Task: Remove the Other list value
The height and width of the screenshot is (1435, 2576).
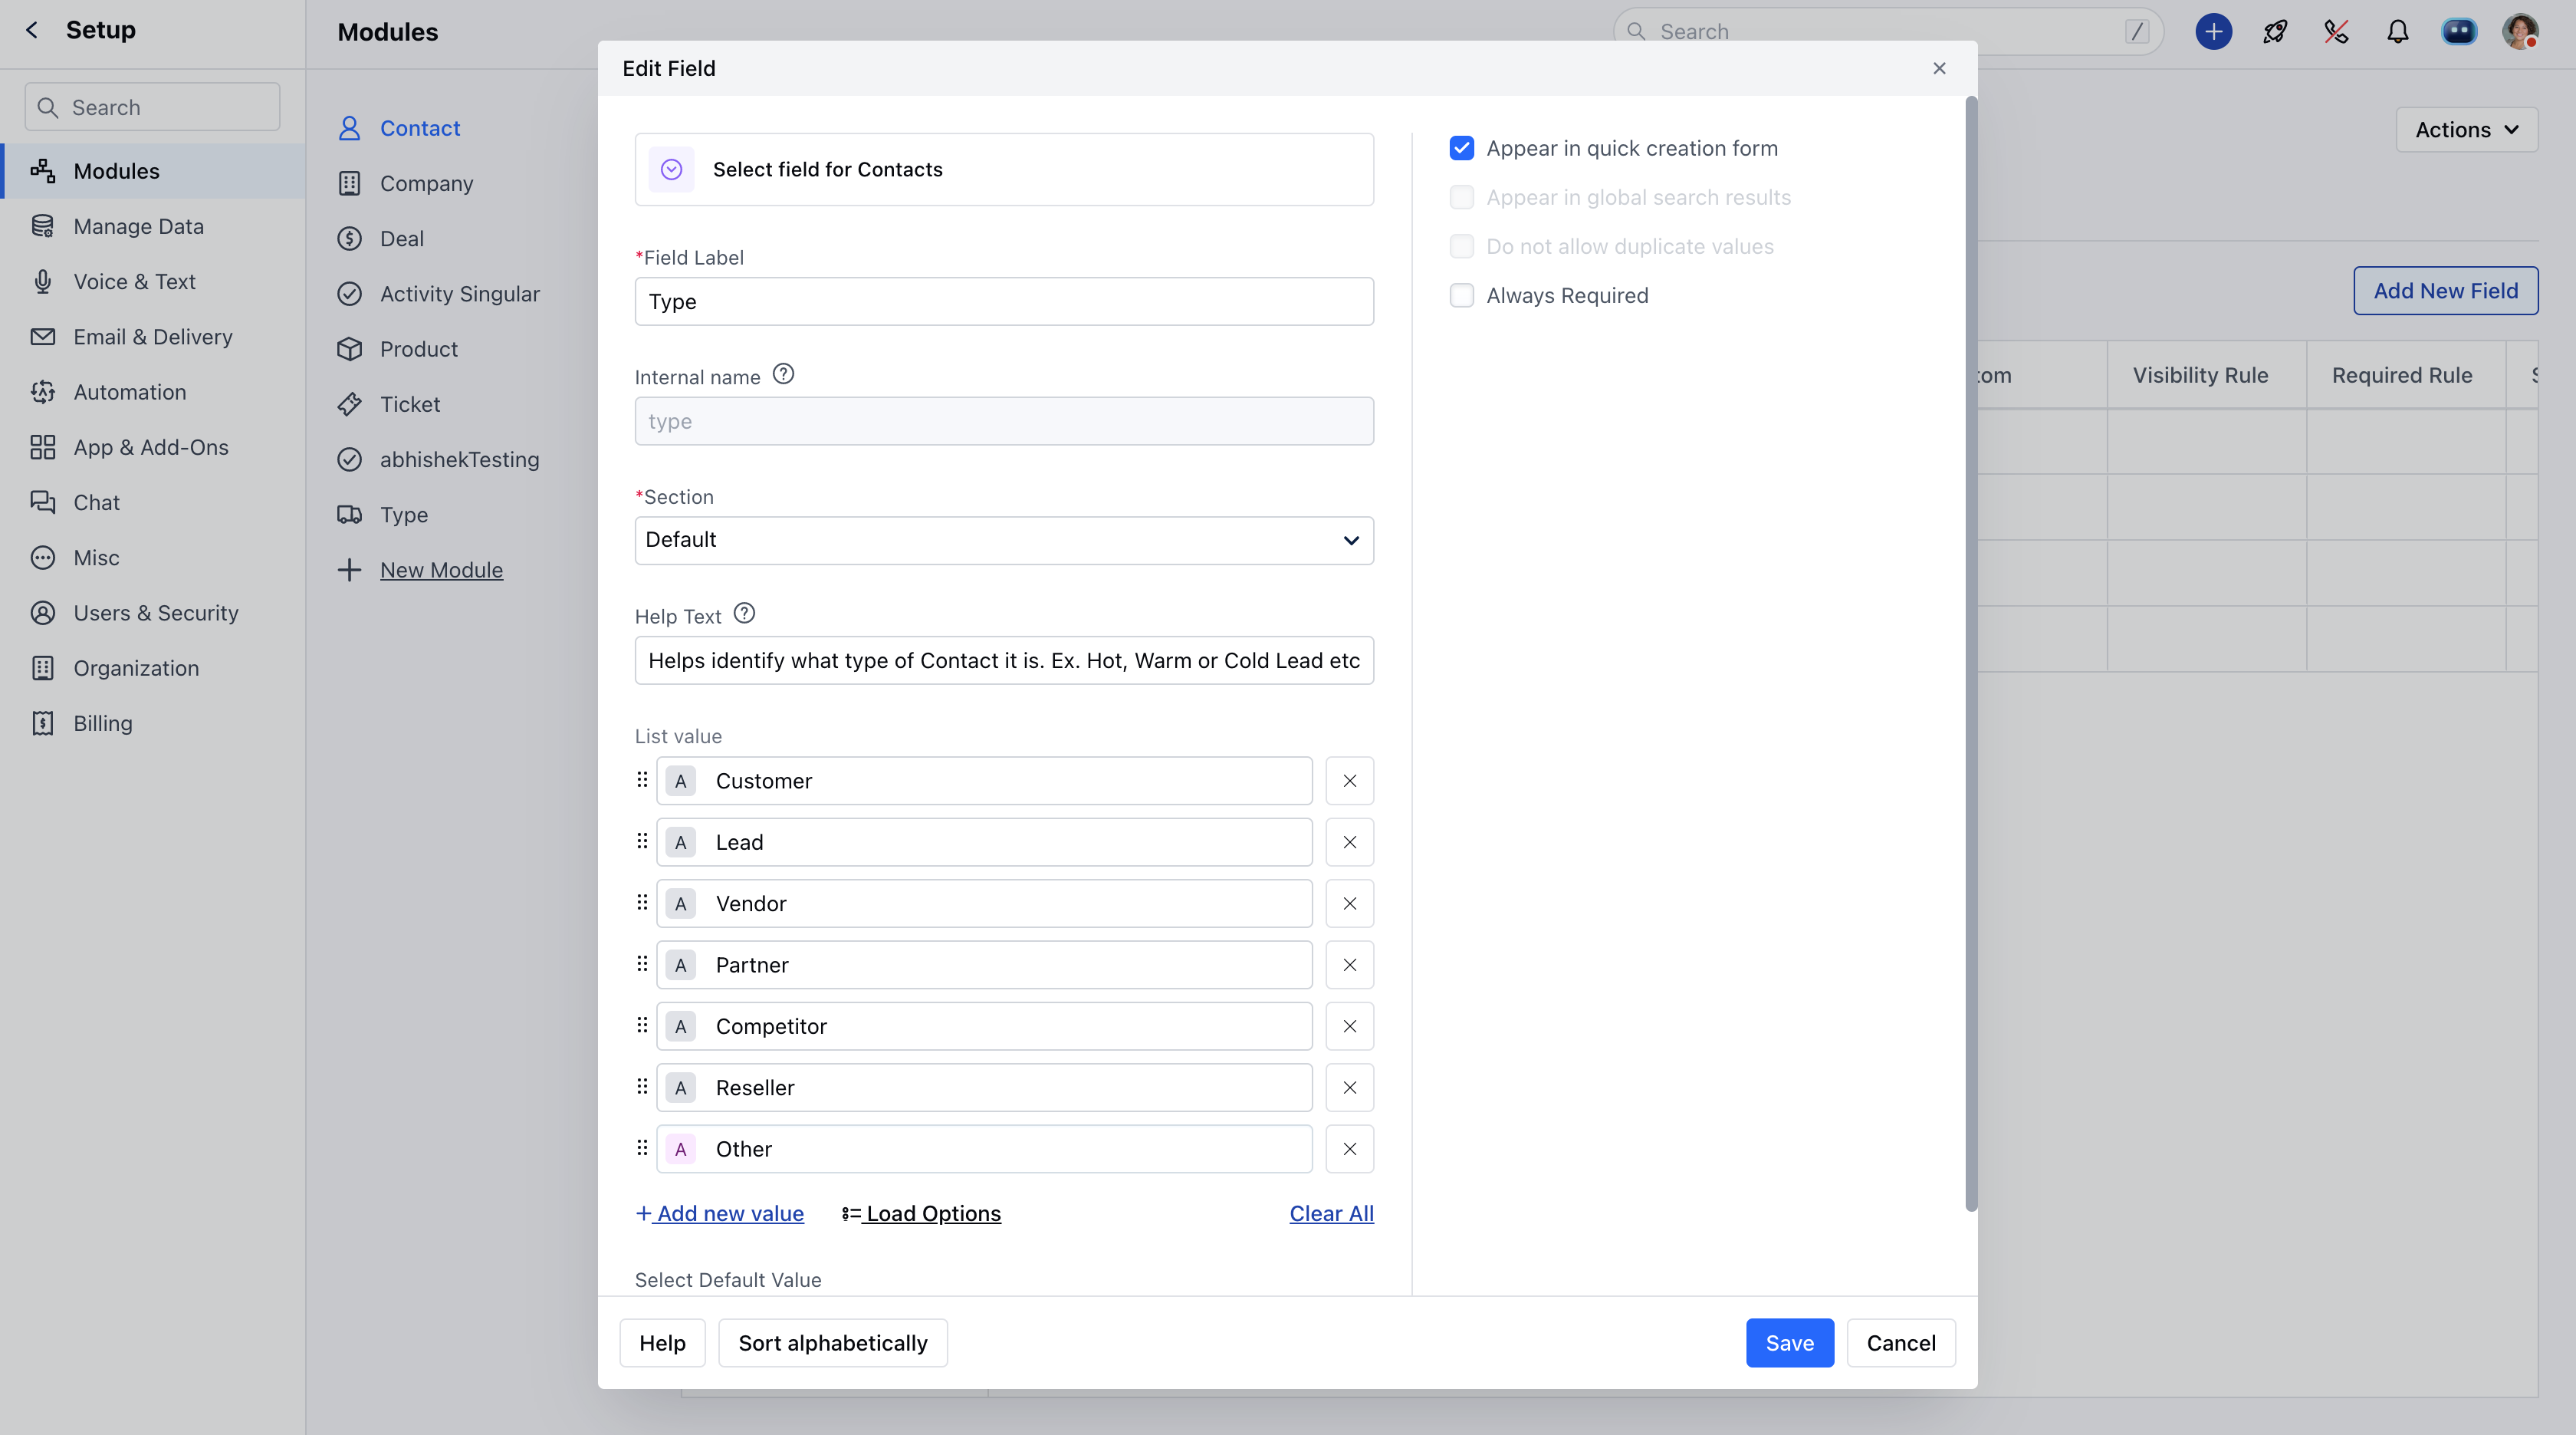Action: 1350,1149
